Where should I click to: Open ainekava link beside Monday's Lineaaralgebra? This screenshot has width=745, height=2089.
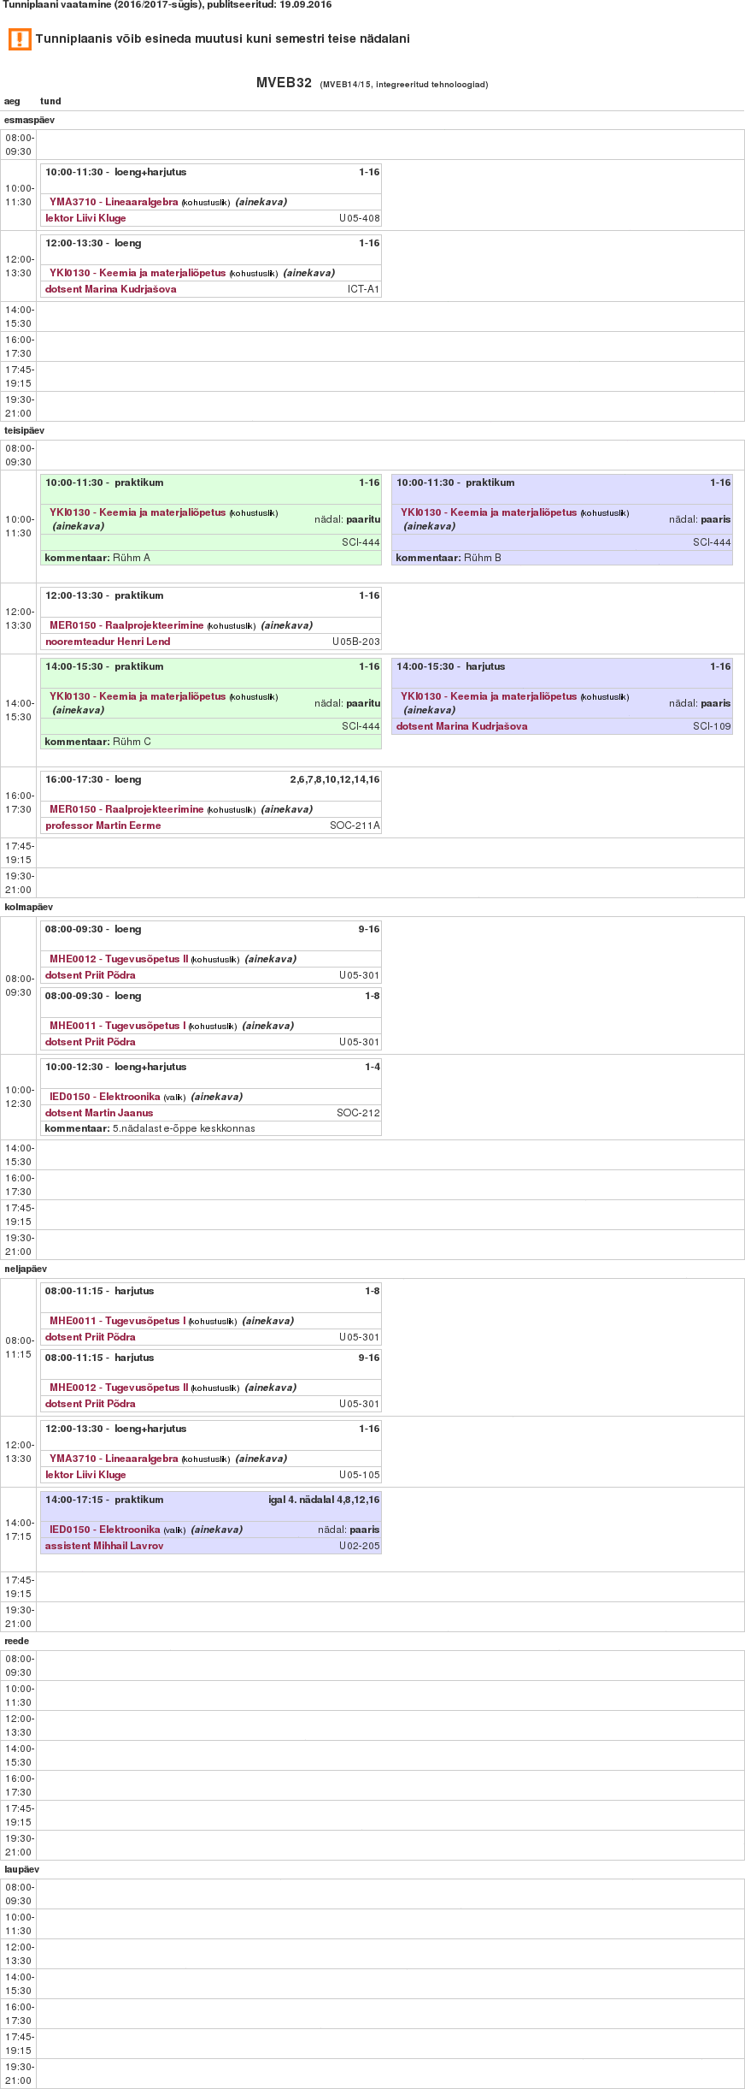(261, 202)
